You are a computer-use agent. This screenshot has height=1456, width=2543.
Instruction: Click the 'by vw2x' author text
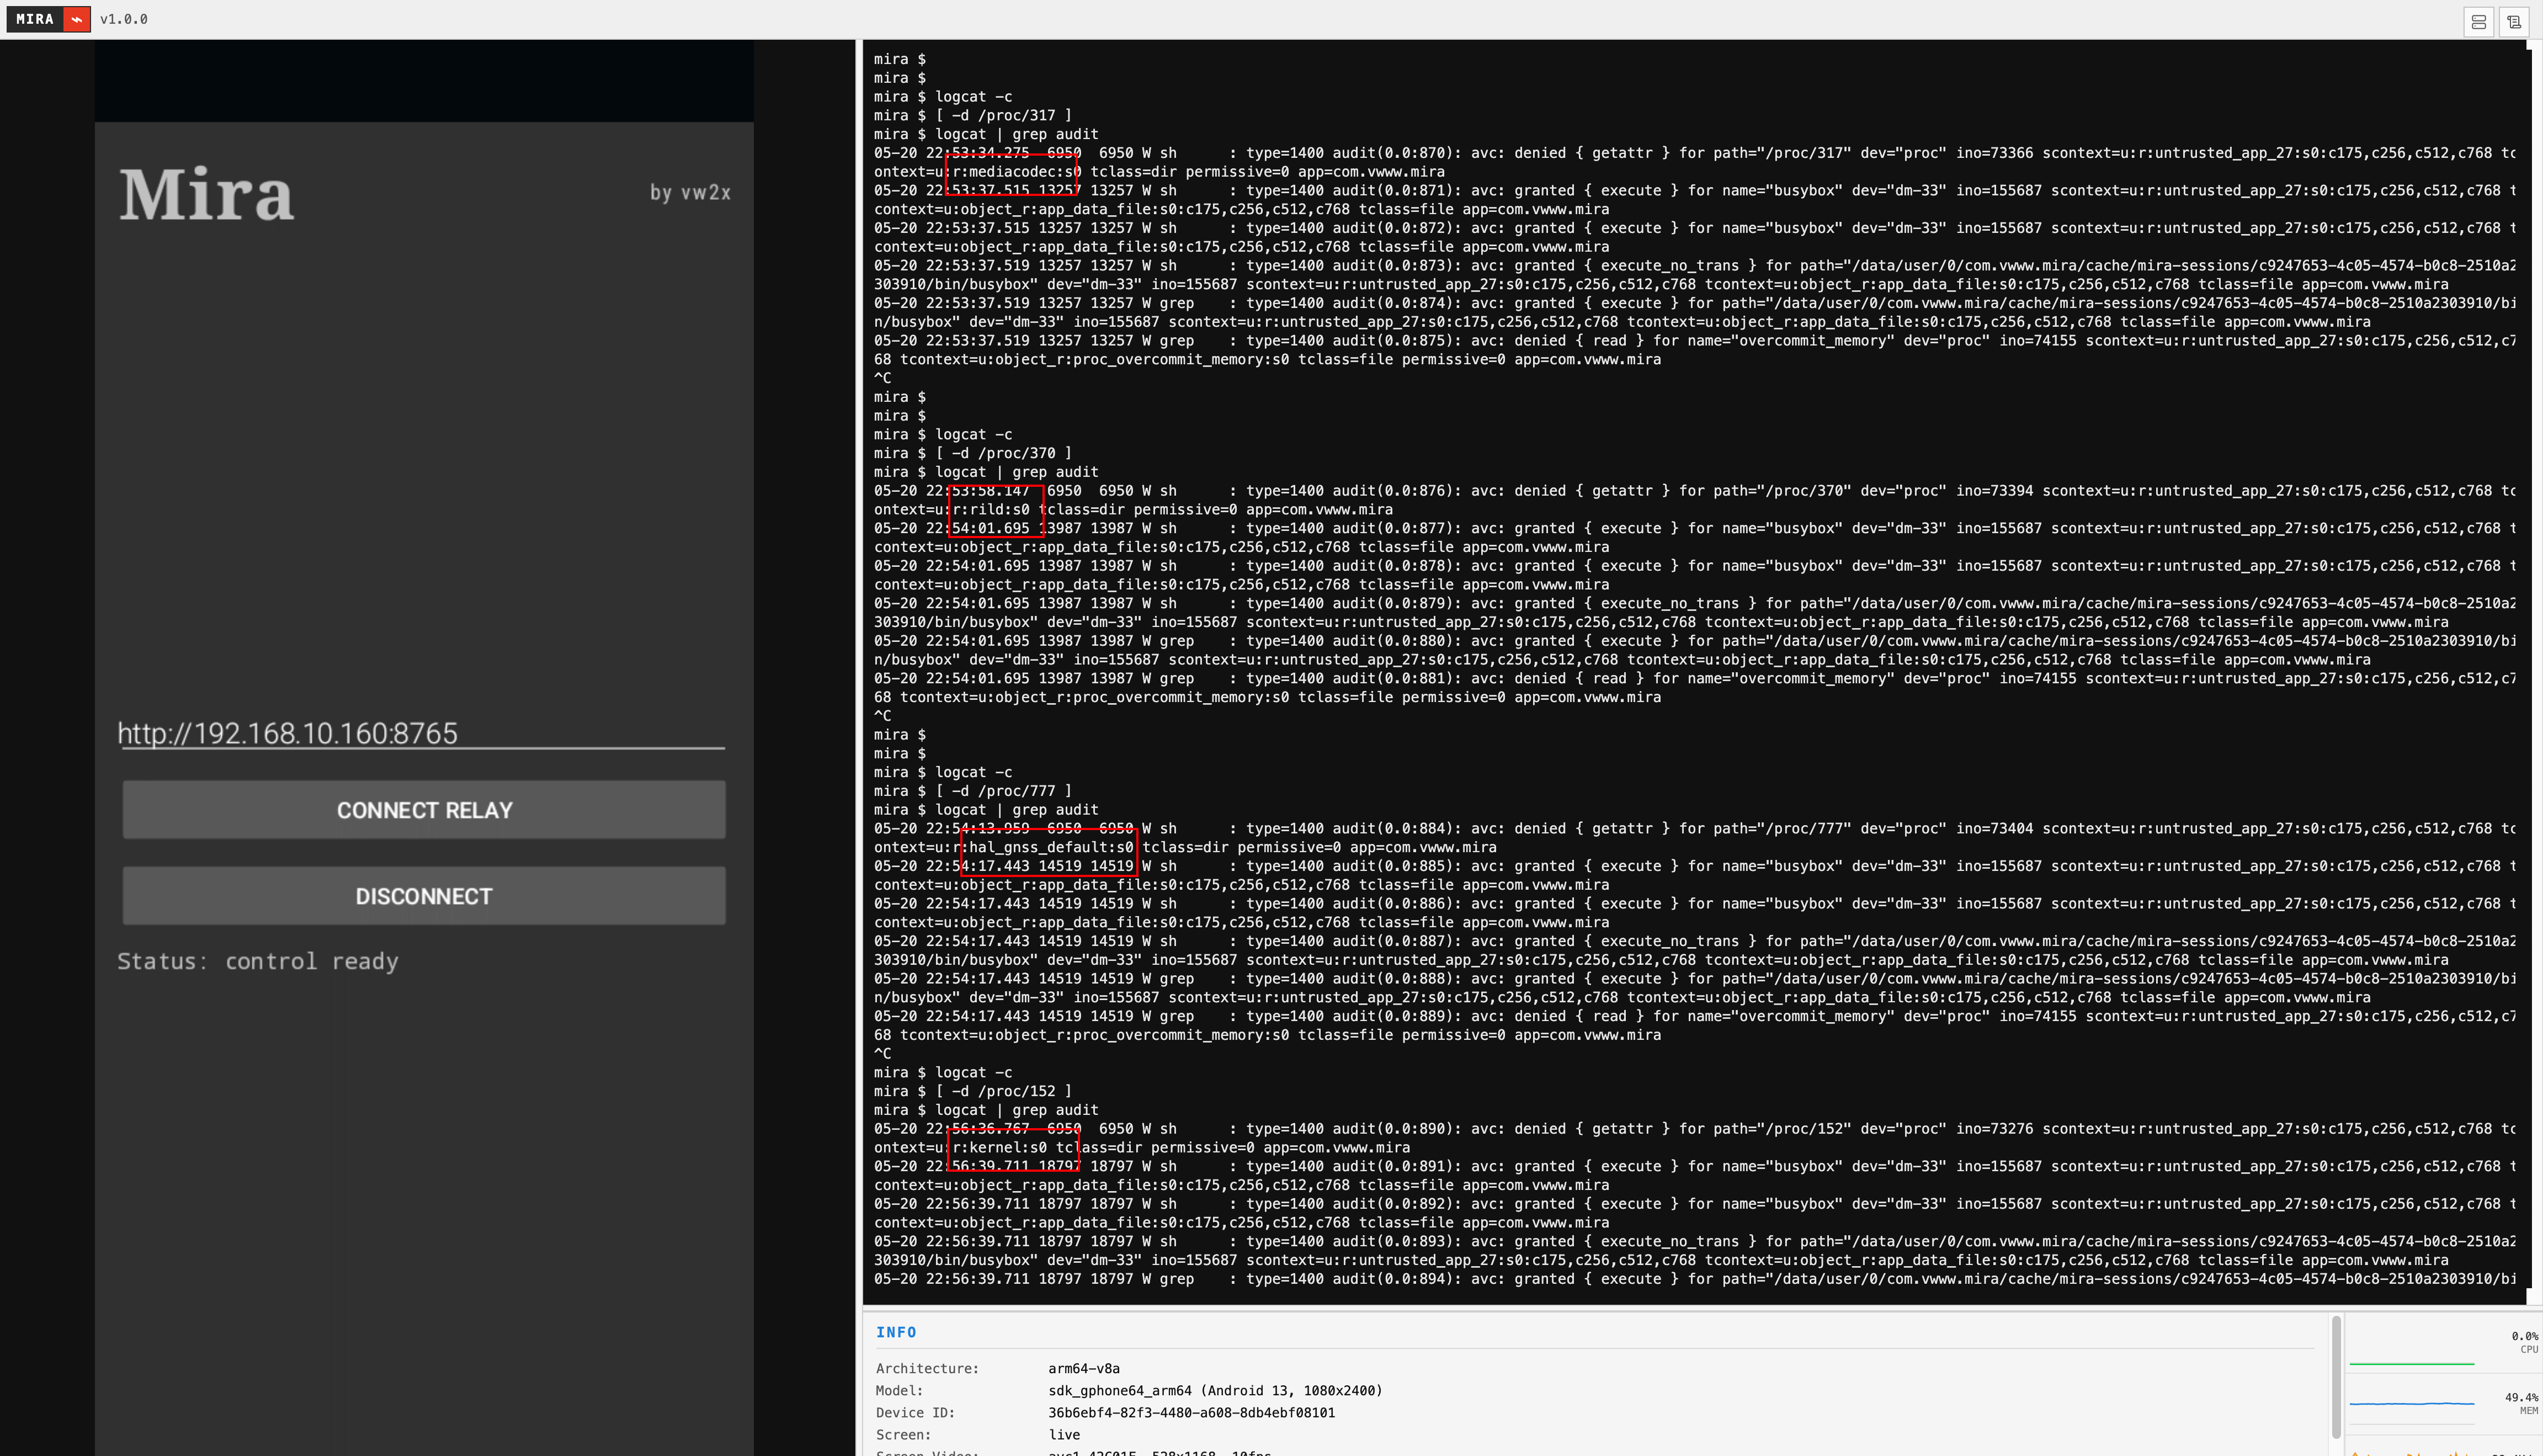(x=690, y=192)
